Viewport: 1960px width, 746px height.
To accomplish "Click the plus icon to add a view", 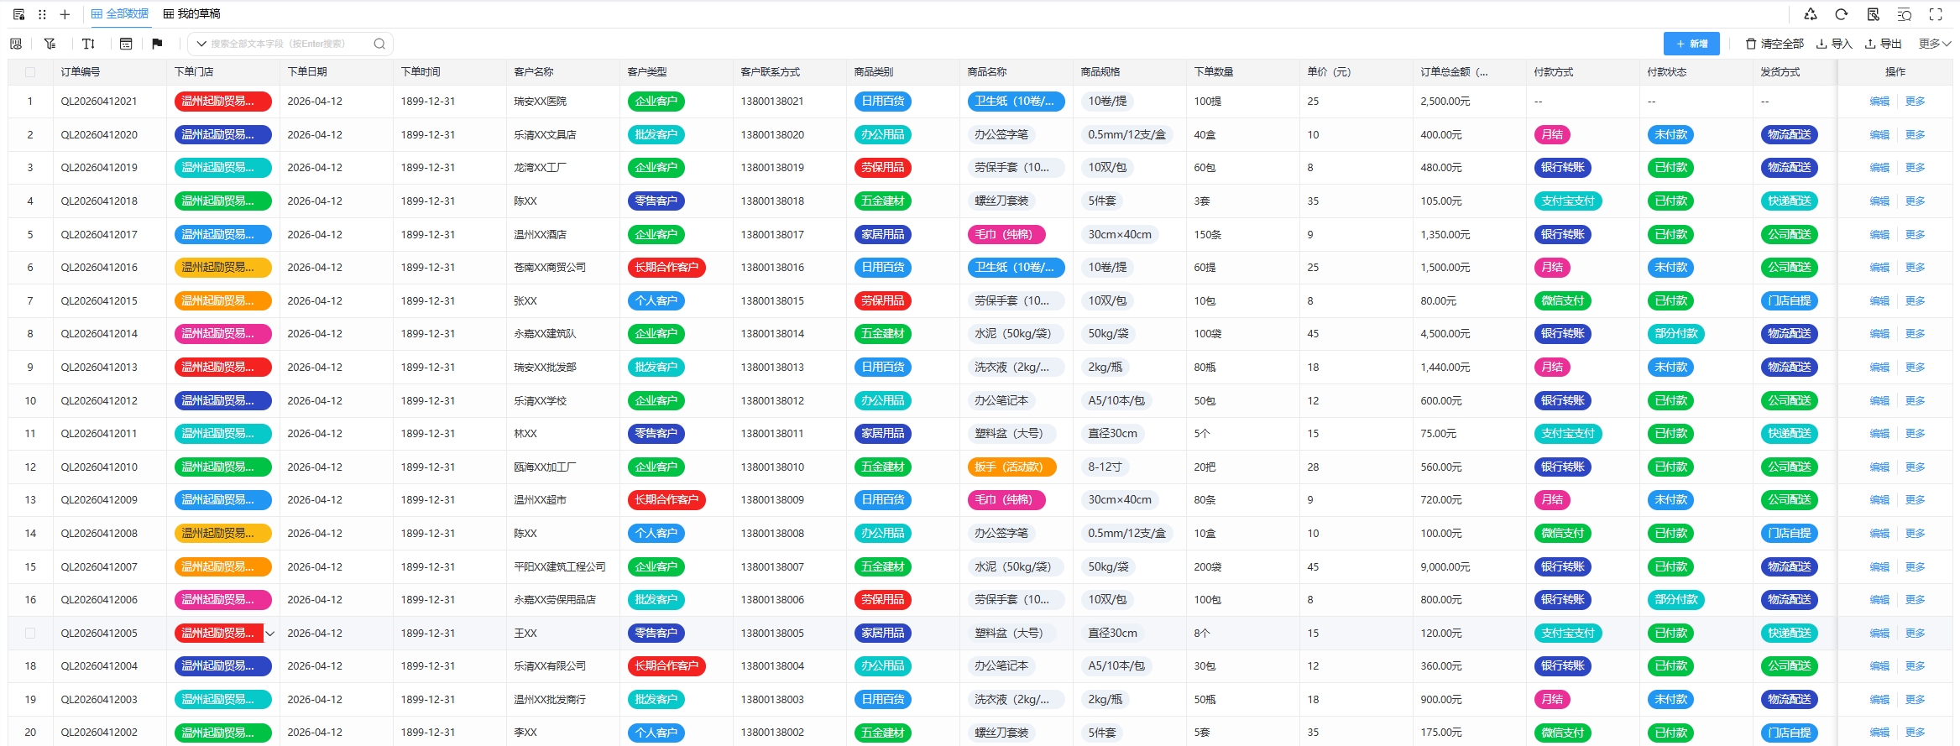I will coord(65,14).
